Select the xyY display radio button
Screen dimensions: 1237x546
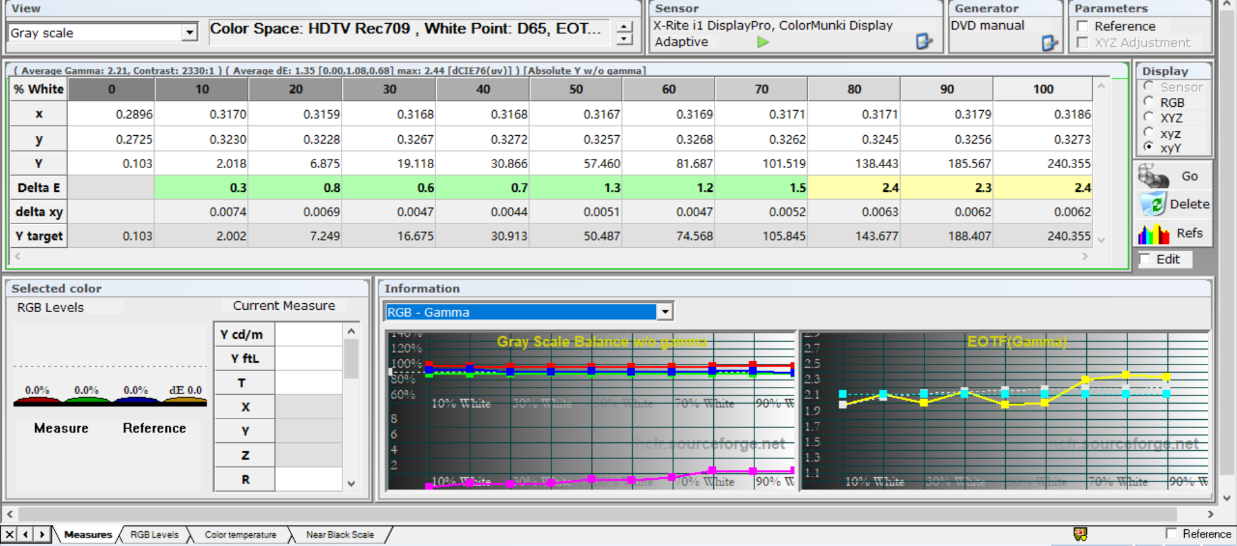1149,147
